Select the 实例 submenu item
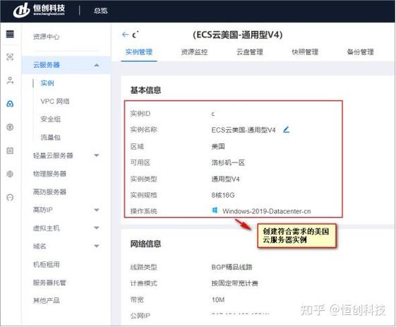This screenshot has height=327, width=396. click(x=47, y=83)
